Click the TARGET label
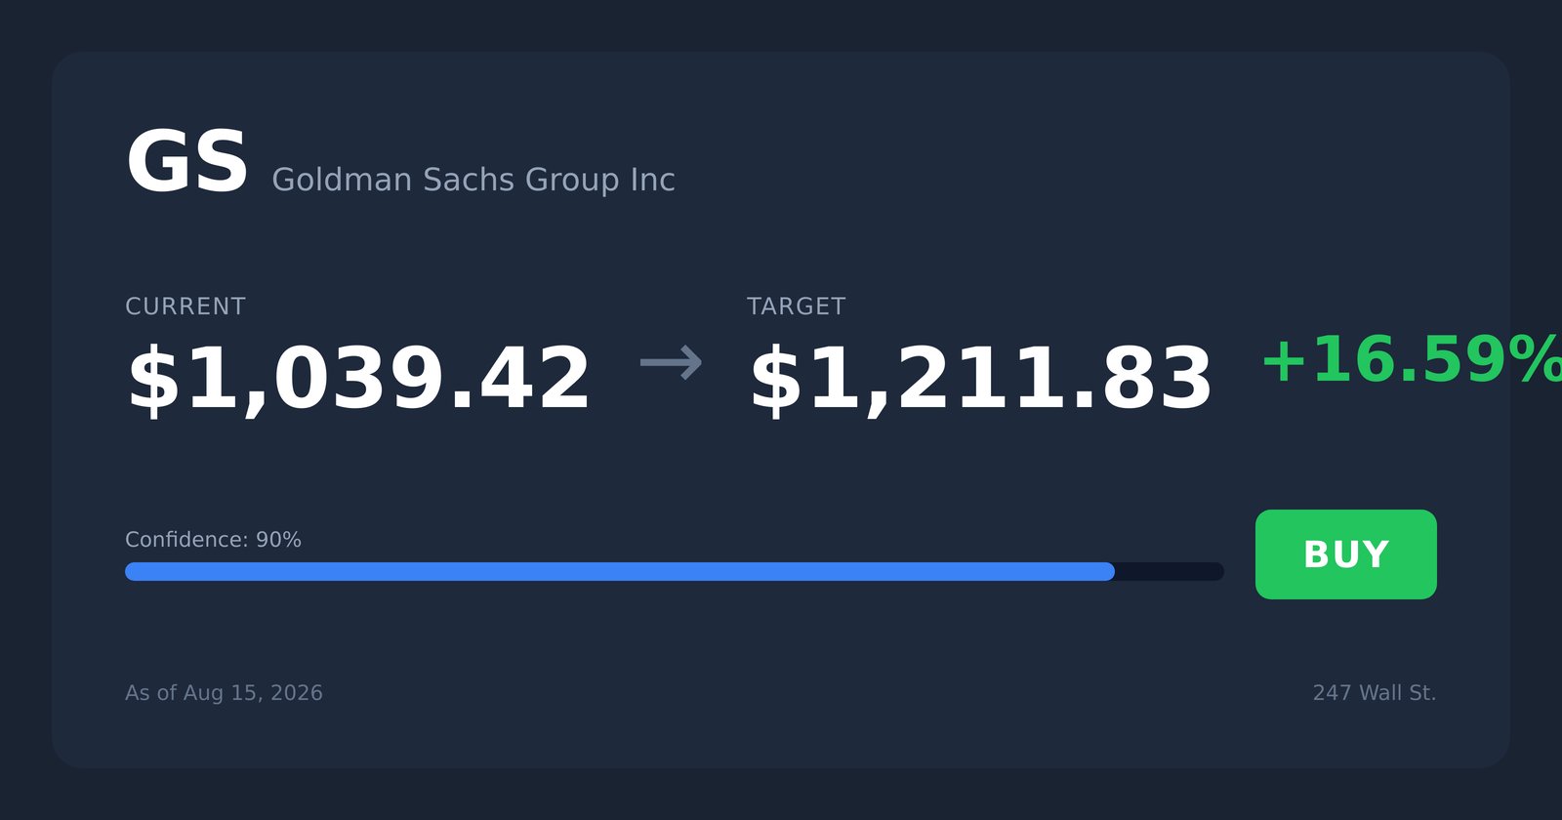 [796, 307]
